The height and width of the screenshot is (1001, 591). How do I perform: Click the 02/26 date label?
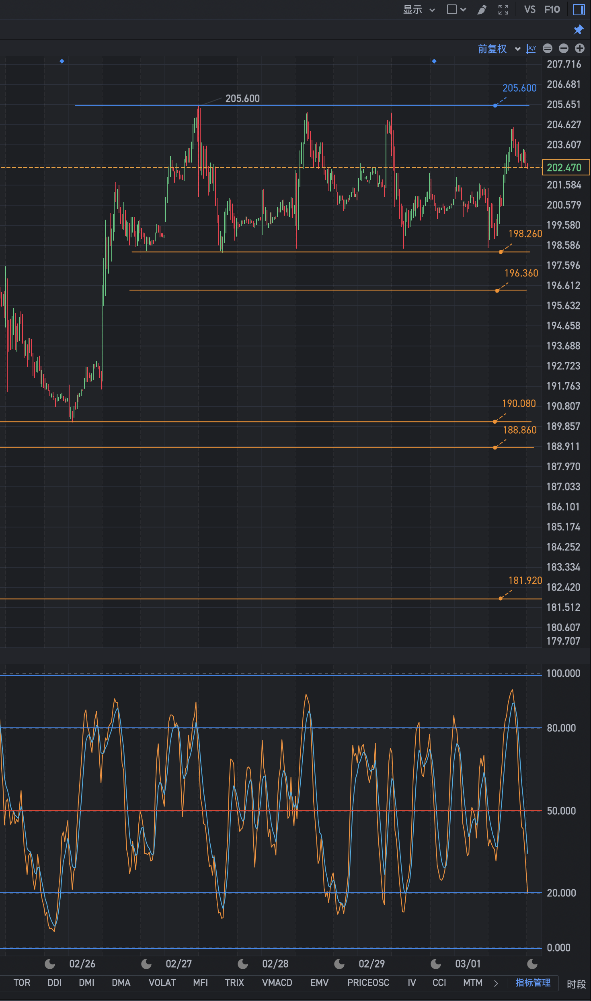(x=82, y=964)
